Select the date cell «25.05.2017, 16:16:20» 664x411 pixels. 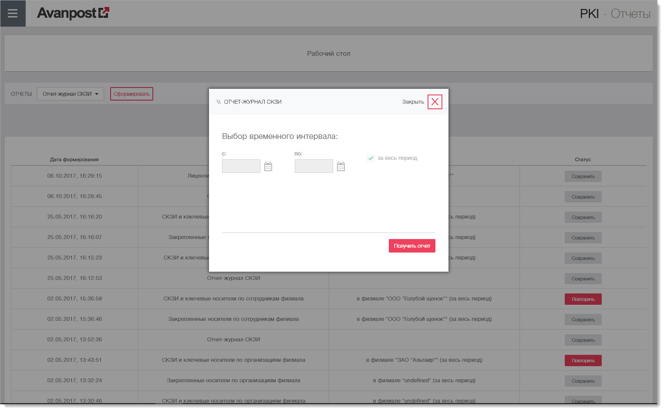pyautogui.click(x=74, y=217)
